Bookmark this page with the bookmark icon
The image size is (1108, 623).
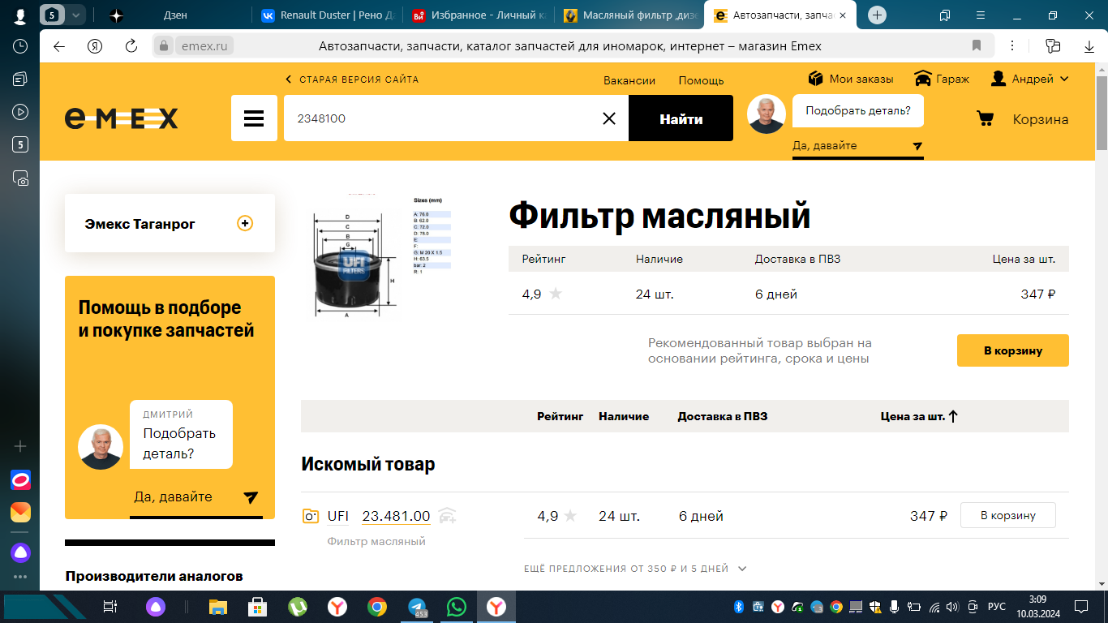coord(977,45)
